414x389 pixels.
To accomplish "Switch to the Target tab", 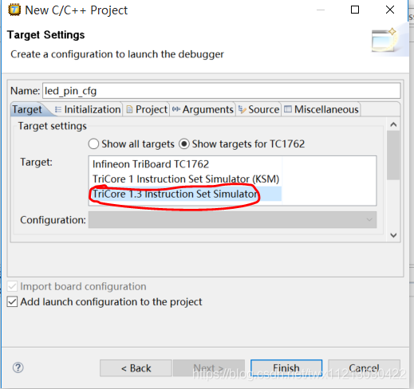I will pos(27,109).
